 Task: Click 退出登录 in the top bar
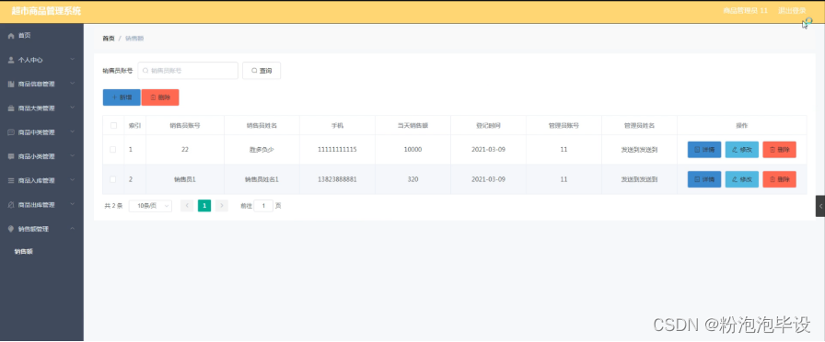(792, 11)
